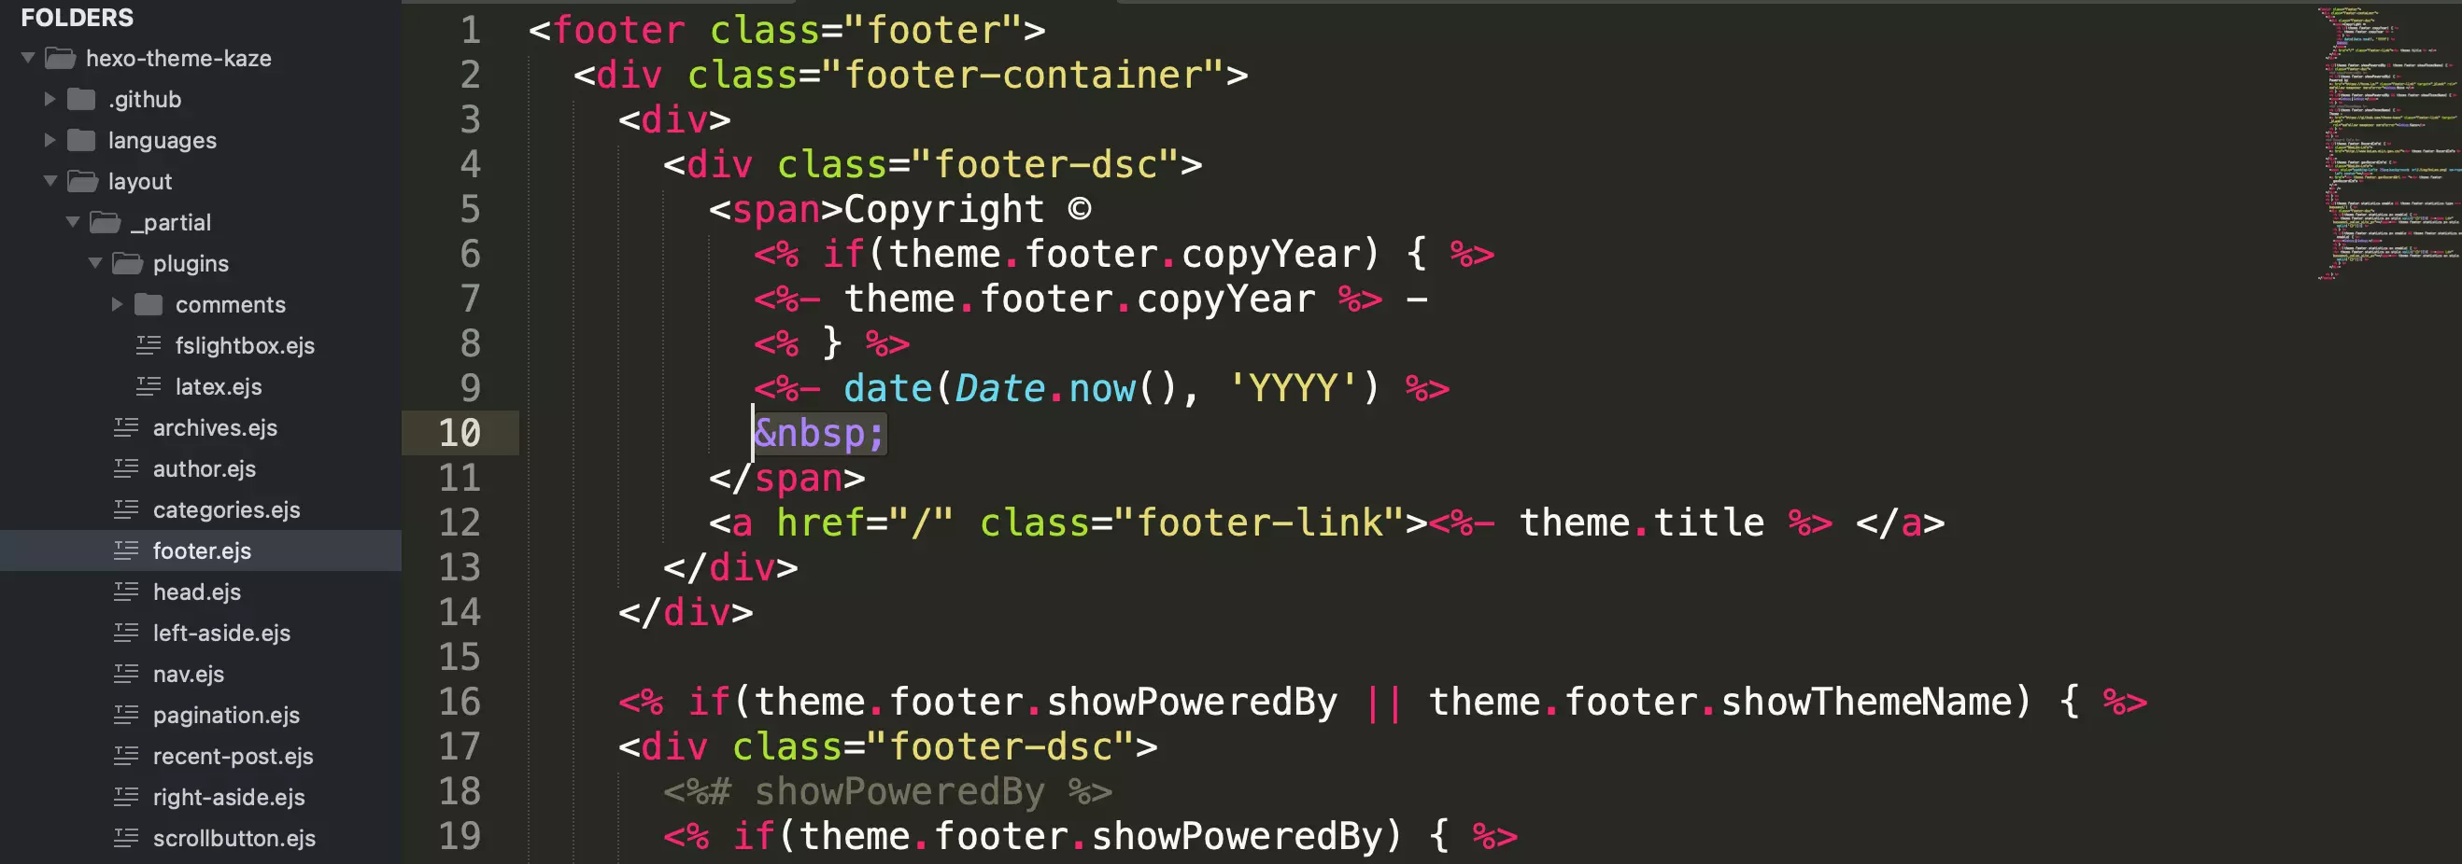
Task: Place cursor on the highlighted &nbsp; entity
Action: (x=819, y=434)
